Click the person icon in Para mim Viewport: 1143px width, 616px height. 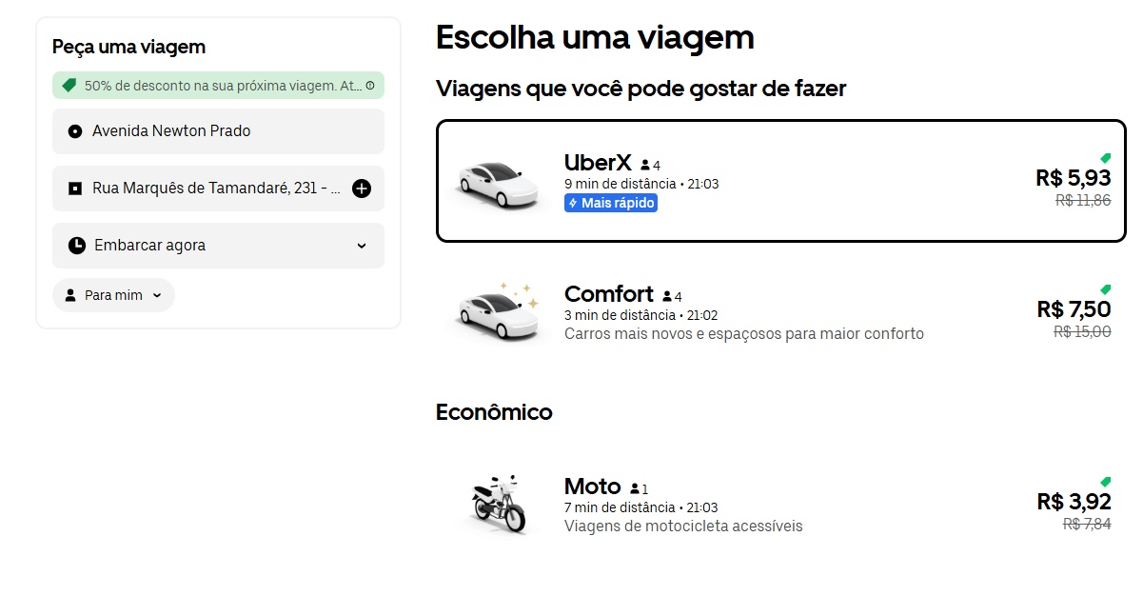[70, 295]
